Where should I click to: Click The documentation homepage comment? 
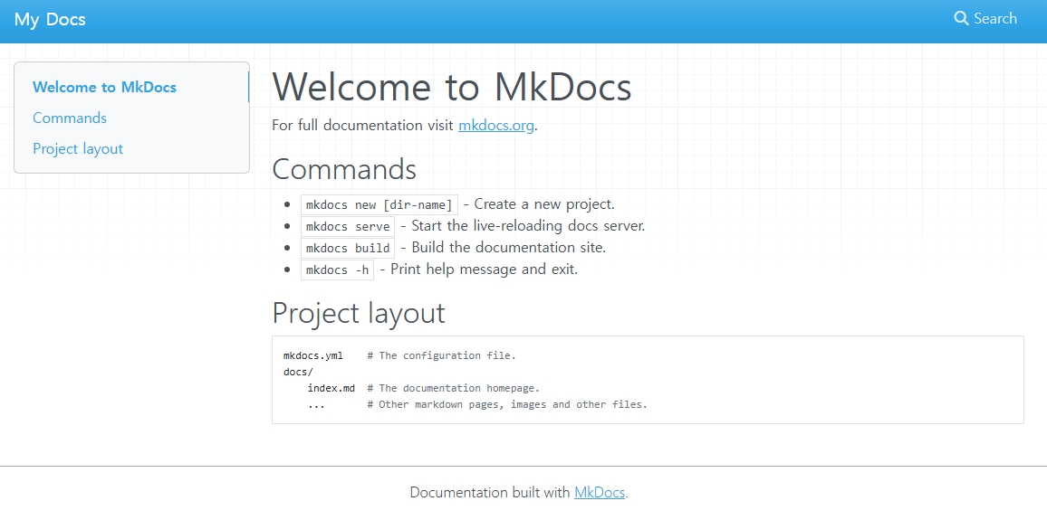coord(454,388)
